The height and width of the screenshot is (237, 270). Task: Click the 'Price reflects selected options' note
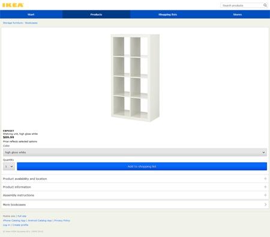click(20, 141)
